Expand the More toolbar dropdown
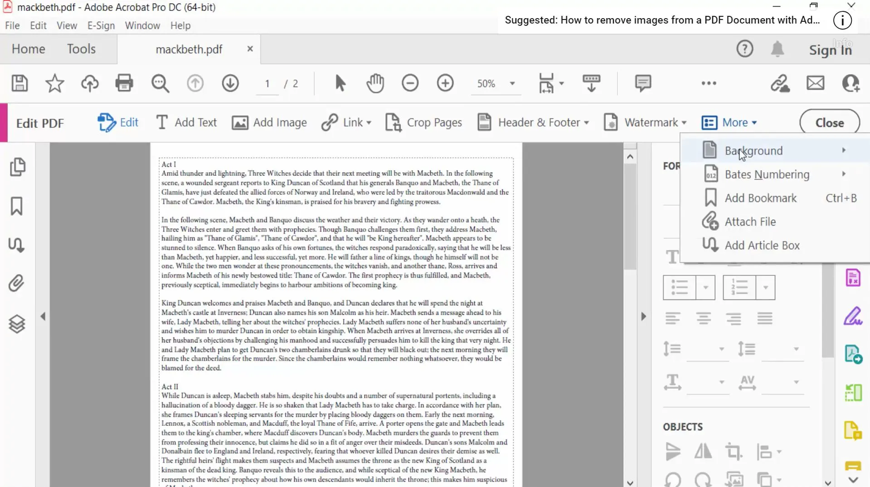The image size is (870, 487). (730, 122)
